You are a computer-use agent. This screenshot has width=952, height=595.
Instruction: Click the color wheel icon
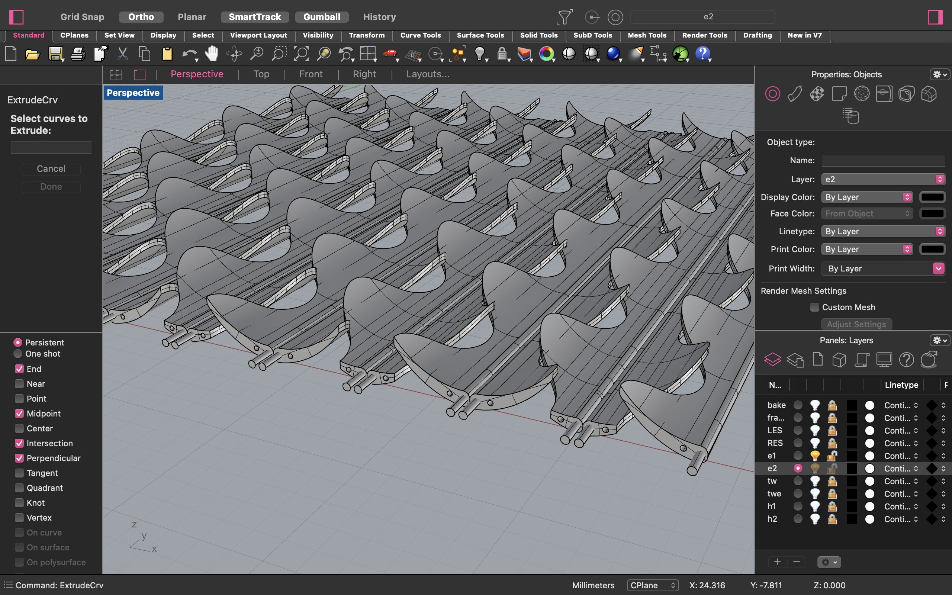pos(546,54)
